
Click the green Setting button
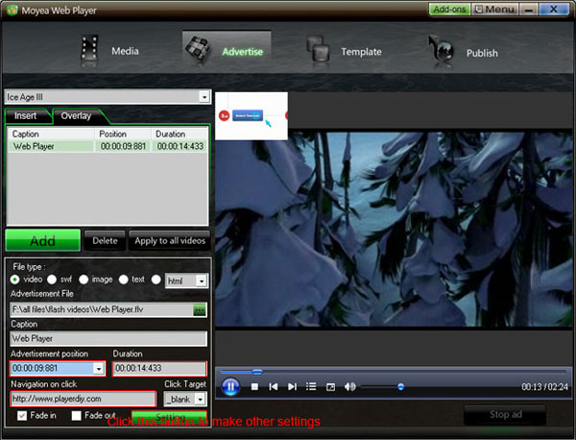[169, 417]
